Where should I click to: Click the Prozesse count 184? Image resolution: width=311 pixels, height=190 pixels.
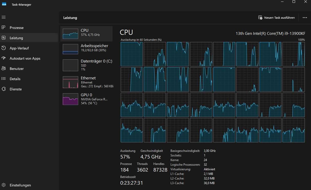pos(124,170)
